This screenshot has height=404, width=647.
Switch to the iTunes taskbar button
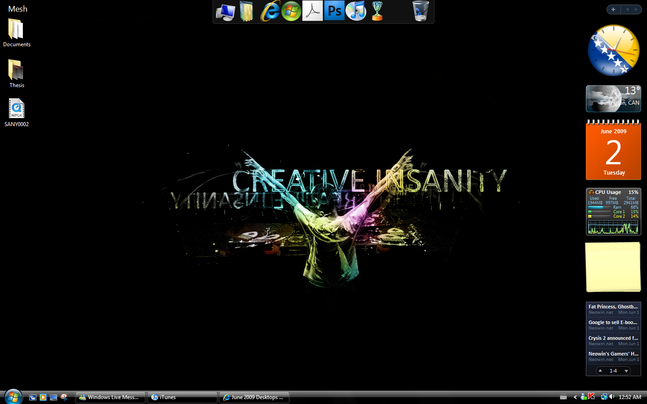(x=182, y=397)
